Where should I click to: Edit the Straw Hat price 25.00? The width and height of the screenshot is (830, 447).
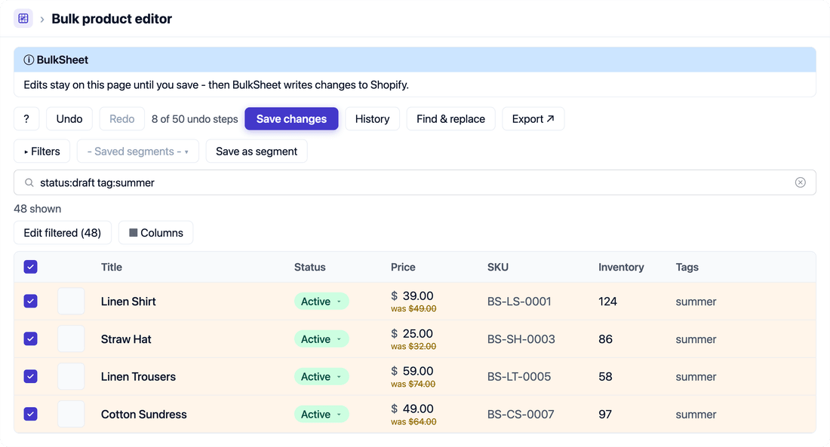(x=418, y=333)
